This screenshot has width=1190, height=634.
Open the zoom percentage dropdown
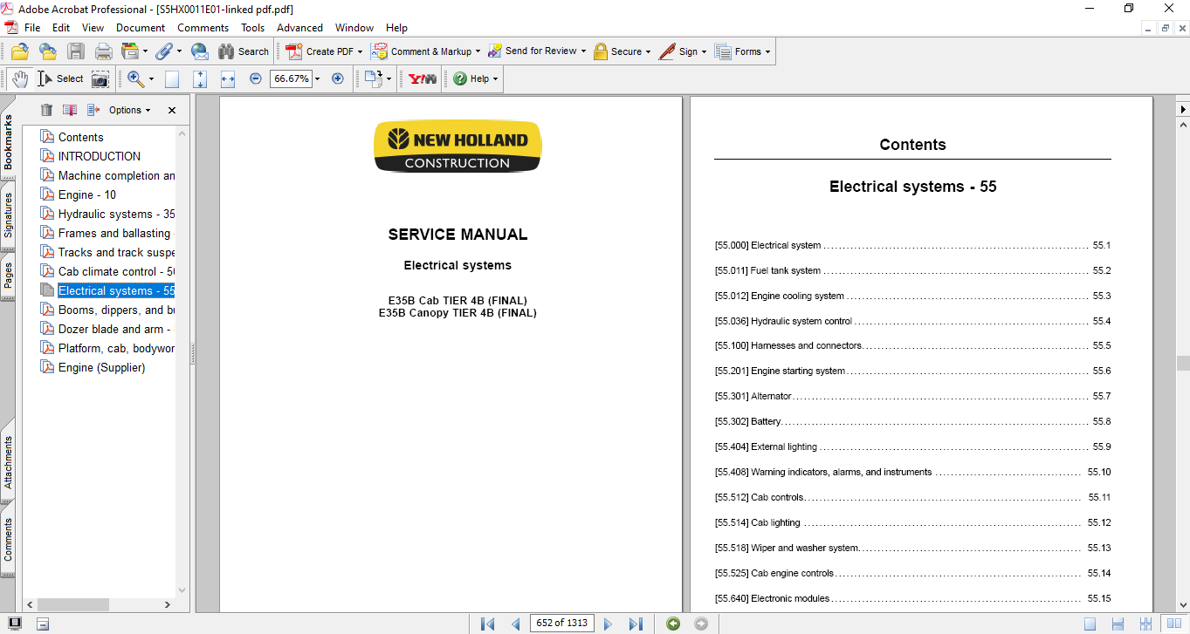[317, 78]
